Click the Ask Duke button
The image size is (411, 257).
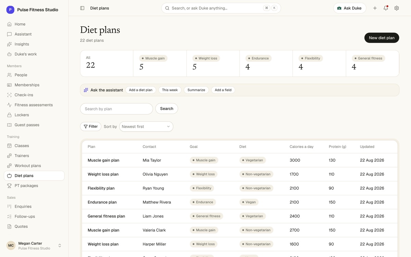coord(350,8)
